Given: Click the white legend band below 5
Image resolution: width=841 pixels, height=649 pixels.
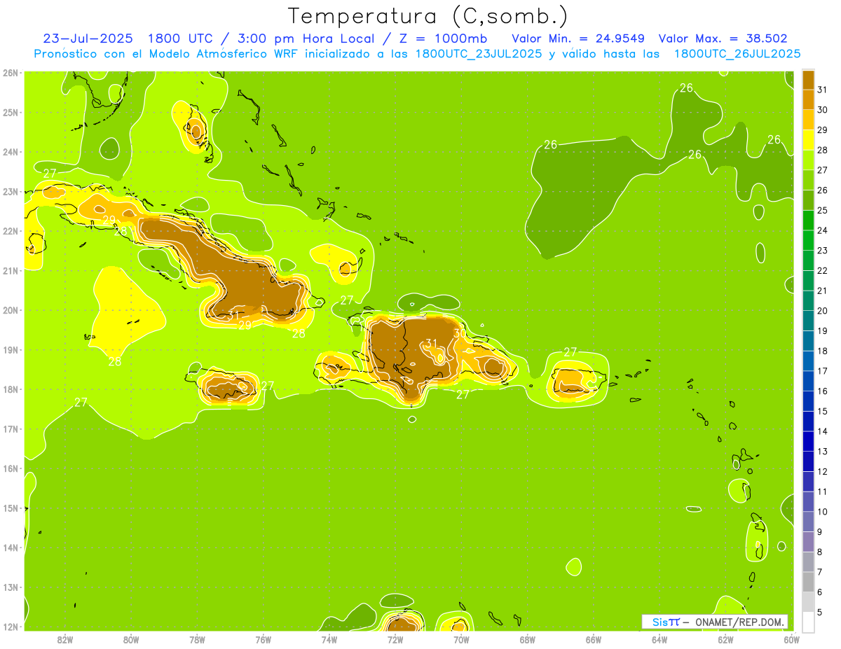Looking at the screenshot, I should (x=808, y=622).
